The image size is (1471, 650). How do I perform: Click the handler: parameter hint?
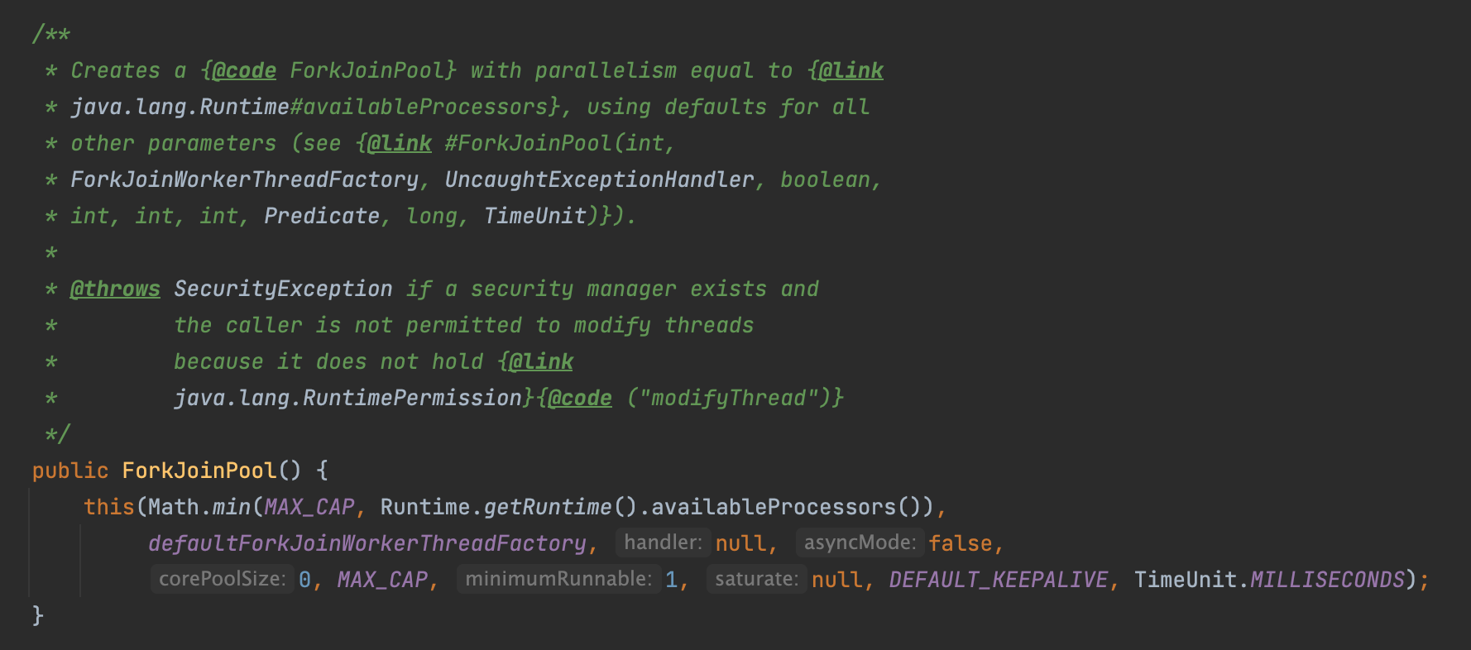tap(663, 542)
